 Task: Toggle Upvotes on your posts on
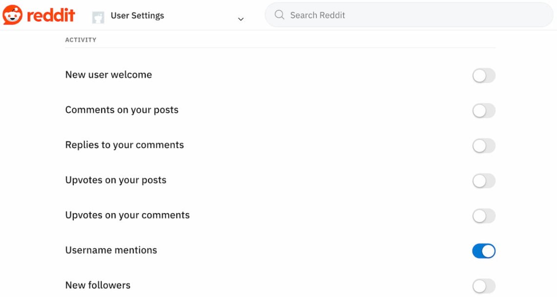click(484, 181)
